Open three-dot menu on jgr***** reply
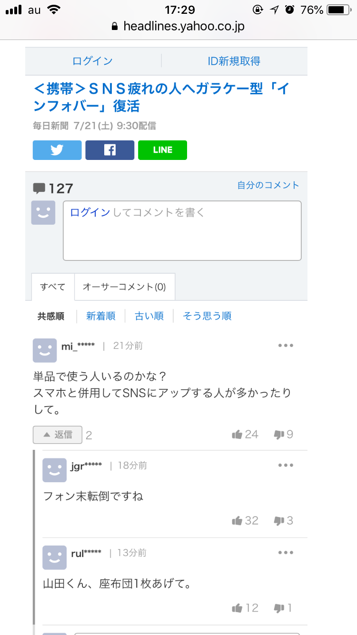 pyautogui.click(x=286, y=465)
